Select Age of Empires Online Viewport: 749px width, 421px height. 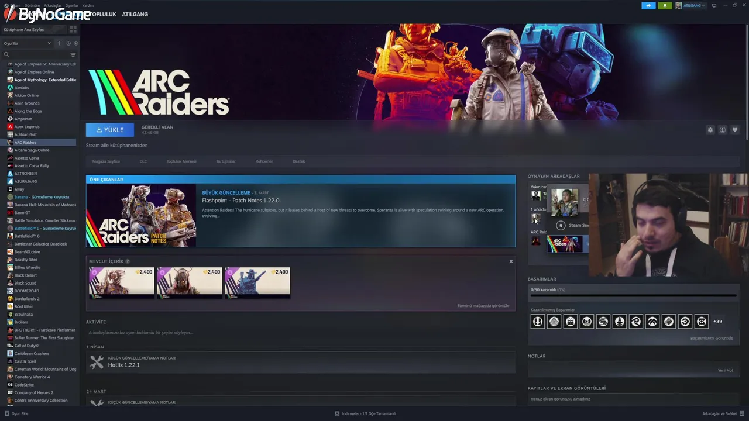34,72
